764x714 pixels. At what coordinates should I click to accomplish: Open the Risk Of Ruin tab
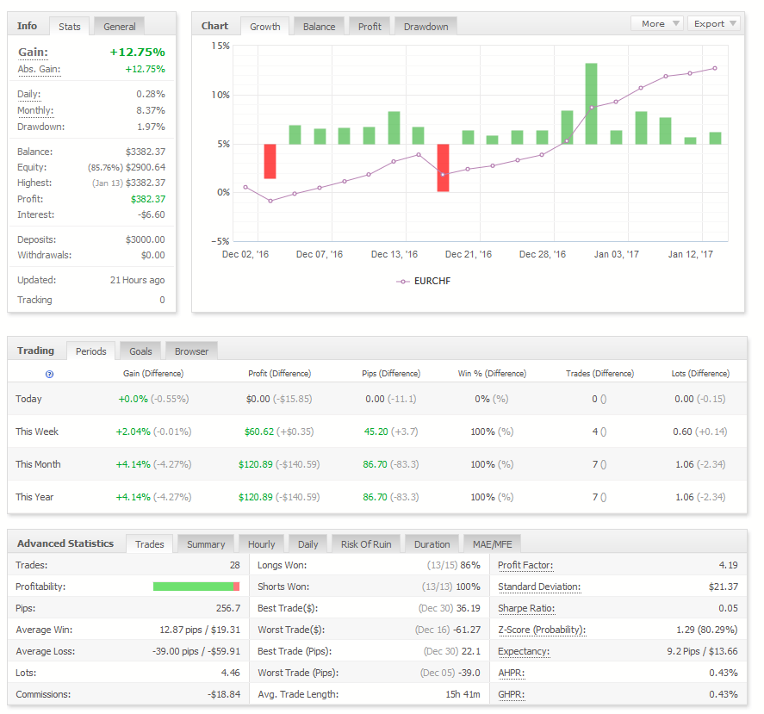(x=366, y=544)
